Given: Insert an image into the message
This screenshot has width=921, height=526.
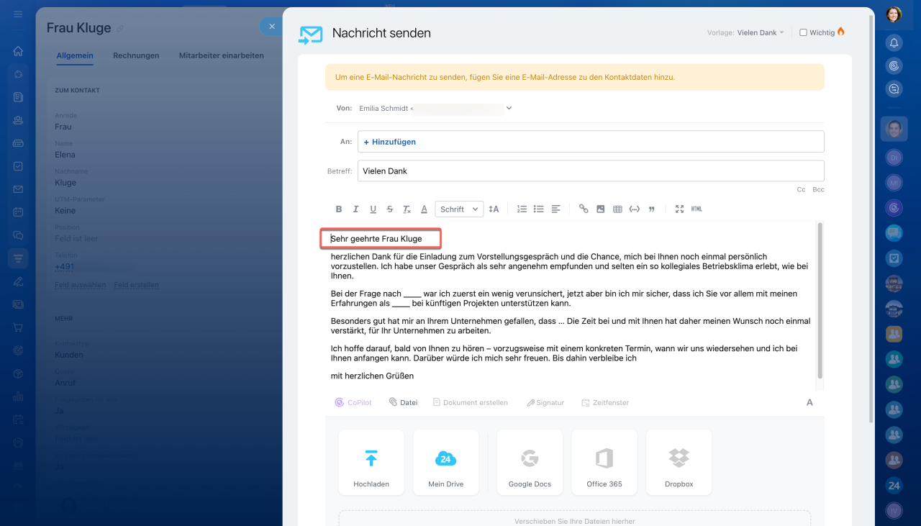Looking at the screenshot, I should (x=601, y=209).
